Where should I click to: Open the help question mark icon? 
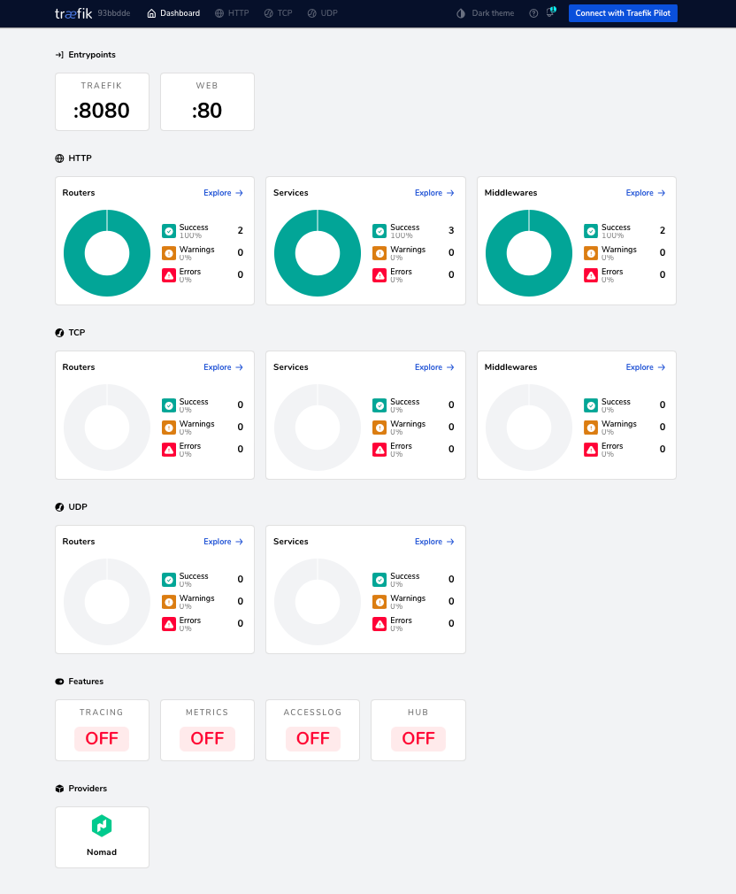coord(533,13)
